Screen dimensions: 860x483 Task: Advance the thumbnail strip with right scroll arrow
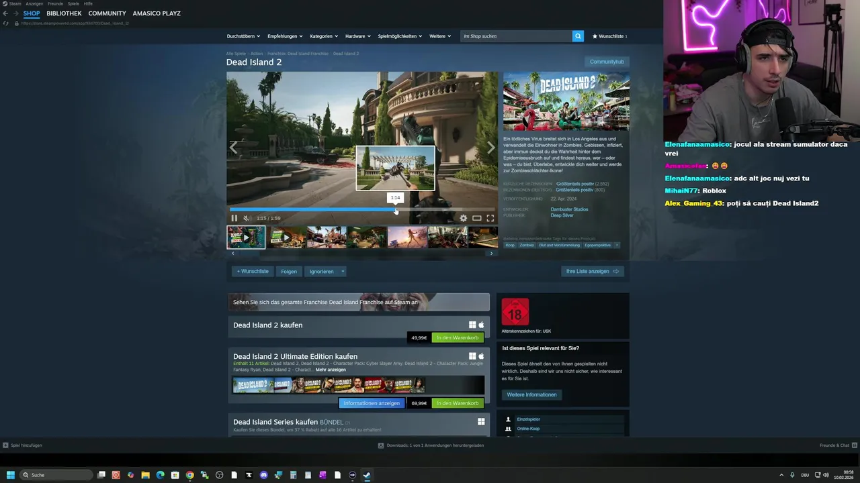(491, 254)
